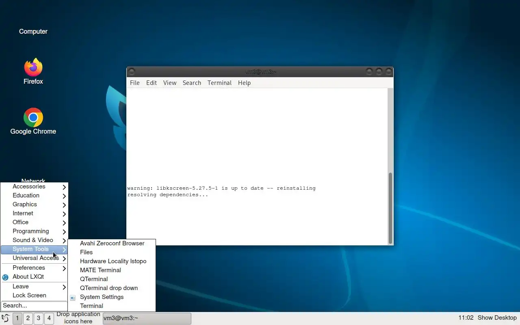Focus the menu Search field
The image size is (520, 325).
point(34,305)
